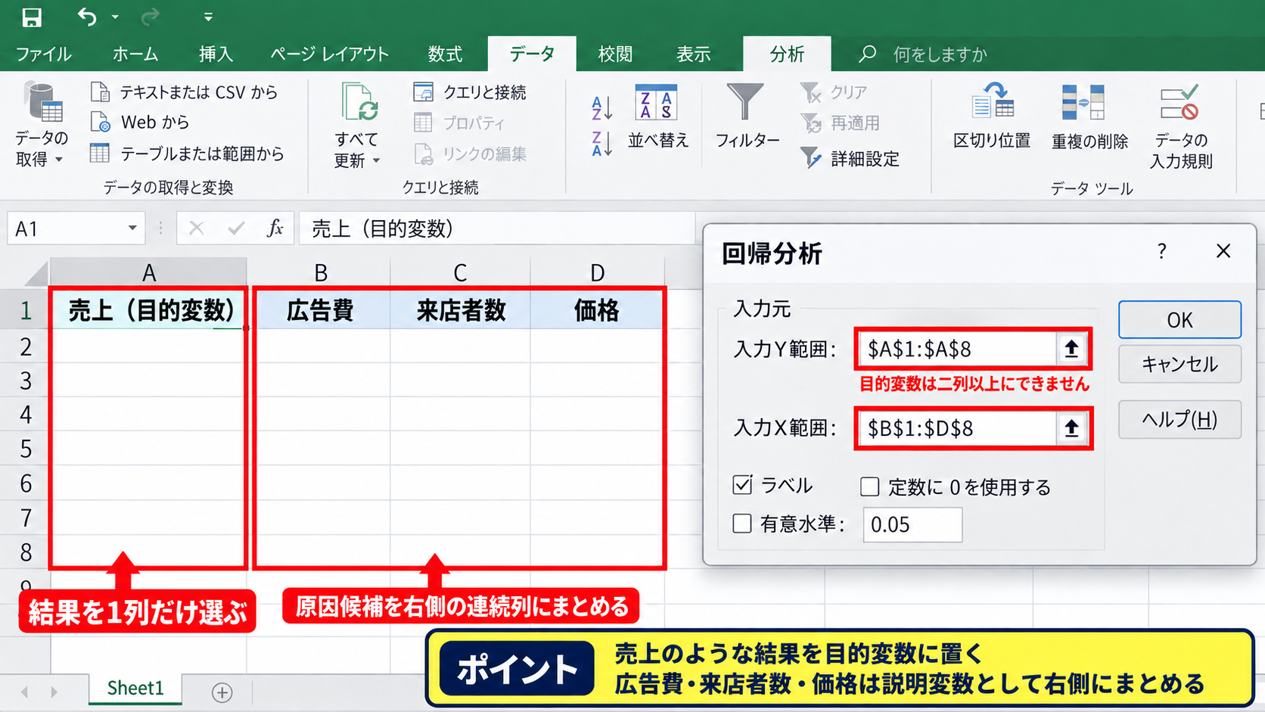Open the ファイル menu tab
Viewport: 1265px width, 712px height.
(44, 54)
